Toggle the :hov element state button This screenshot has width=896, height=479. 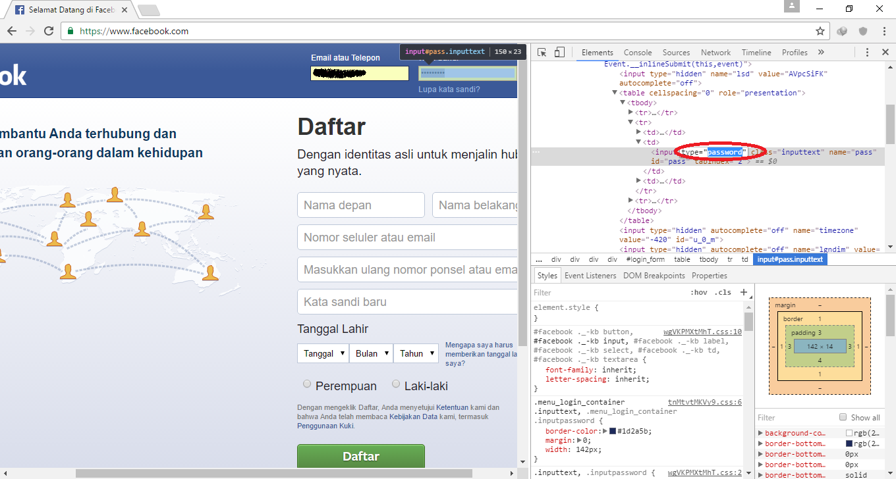pyautogui.click(x=698, y=292)
